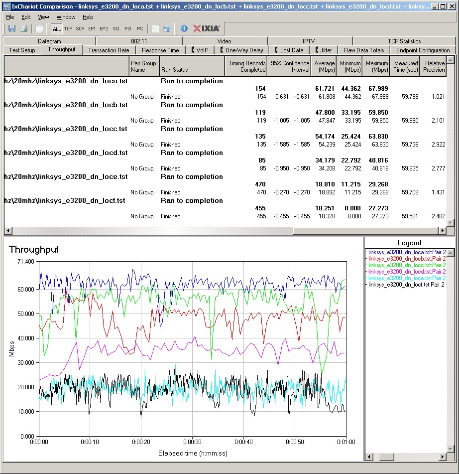Open the One-Way Delay tab
459x474 pixels.
[241, 50]
